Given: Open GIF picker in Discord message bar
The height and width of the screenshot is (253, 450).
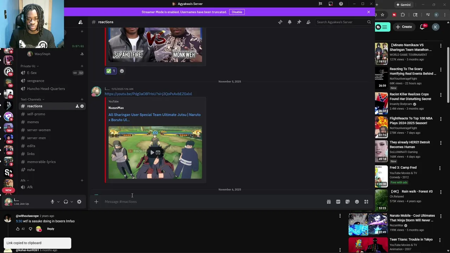Looking at the screenshot, I should (338, 202).
